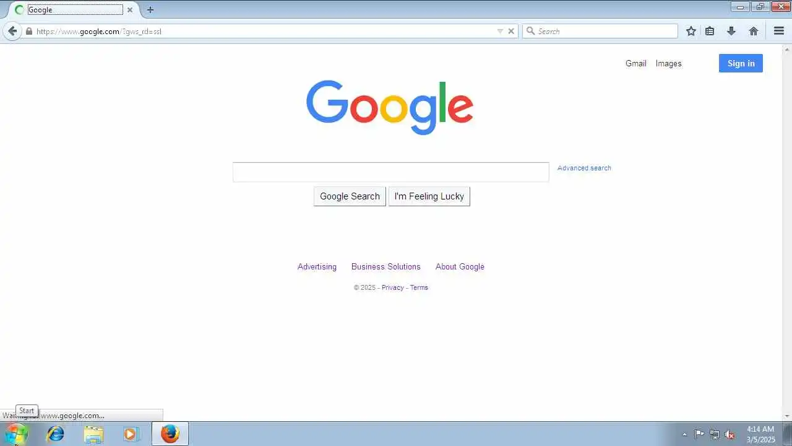Open the Business Solutions link

tap(385, 266)
